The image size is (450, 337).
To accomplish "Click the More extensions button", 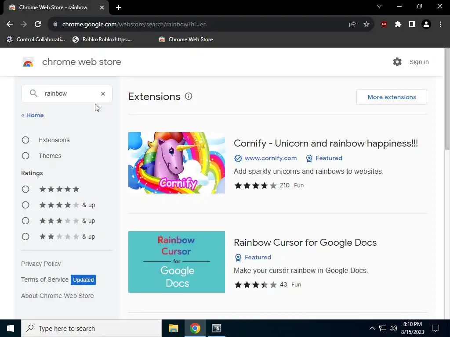I will [x=392, y=97].
